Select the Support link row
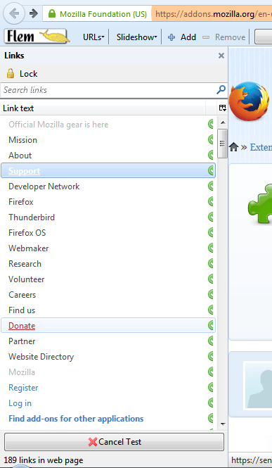The image size is (272, 468). [x=108, y=171]
